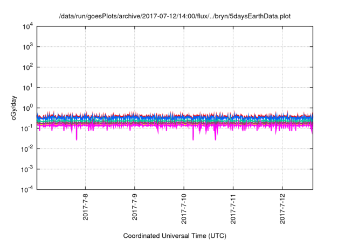Click the 10^2 y-axis tick label

point(27,67)
